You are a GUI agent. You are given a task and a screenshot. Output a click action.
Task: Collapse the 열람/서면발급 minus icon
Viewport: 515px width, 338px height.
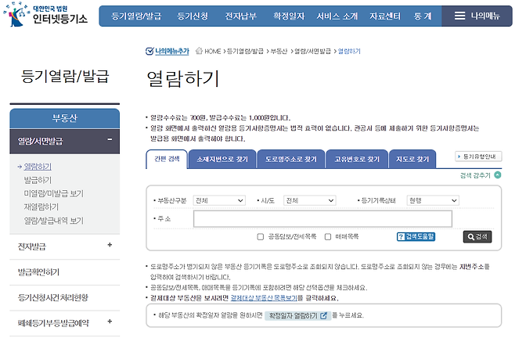coord(110,139)
